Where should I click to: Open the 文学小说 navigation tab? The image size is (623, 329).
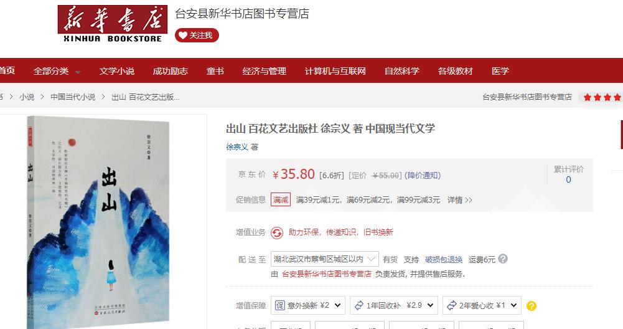pos(117,71)
